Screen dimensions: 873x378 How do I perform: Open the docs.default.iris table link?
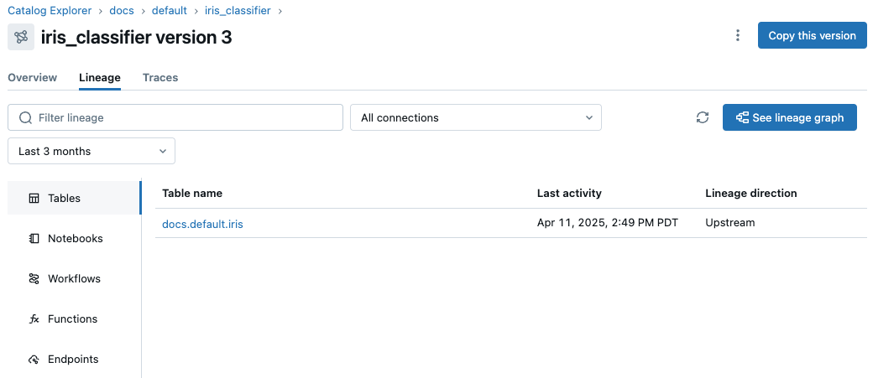[x=202, y=224]
